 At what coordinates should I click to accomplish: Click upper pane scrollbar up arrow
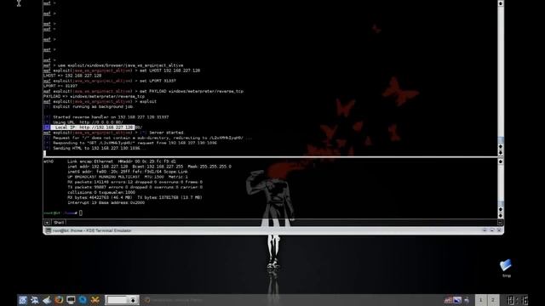point(501,3)
